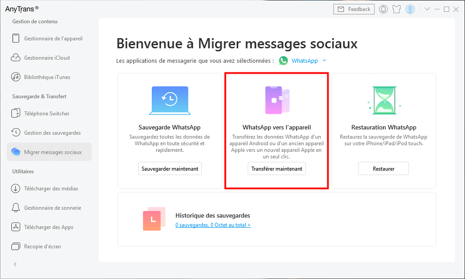Click the green WhatsApp logo icon
This screenshot has width=465, height=279.
click(x=284, y=60)
